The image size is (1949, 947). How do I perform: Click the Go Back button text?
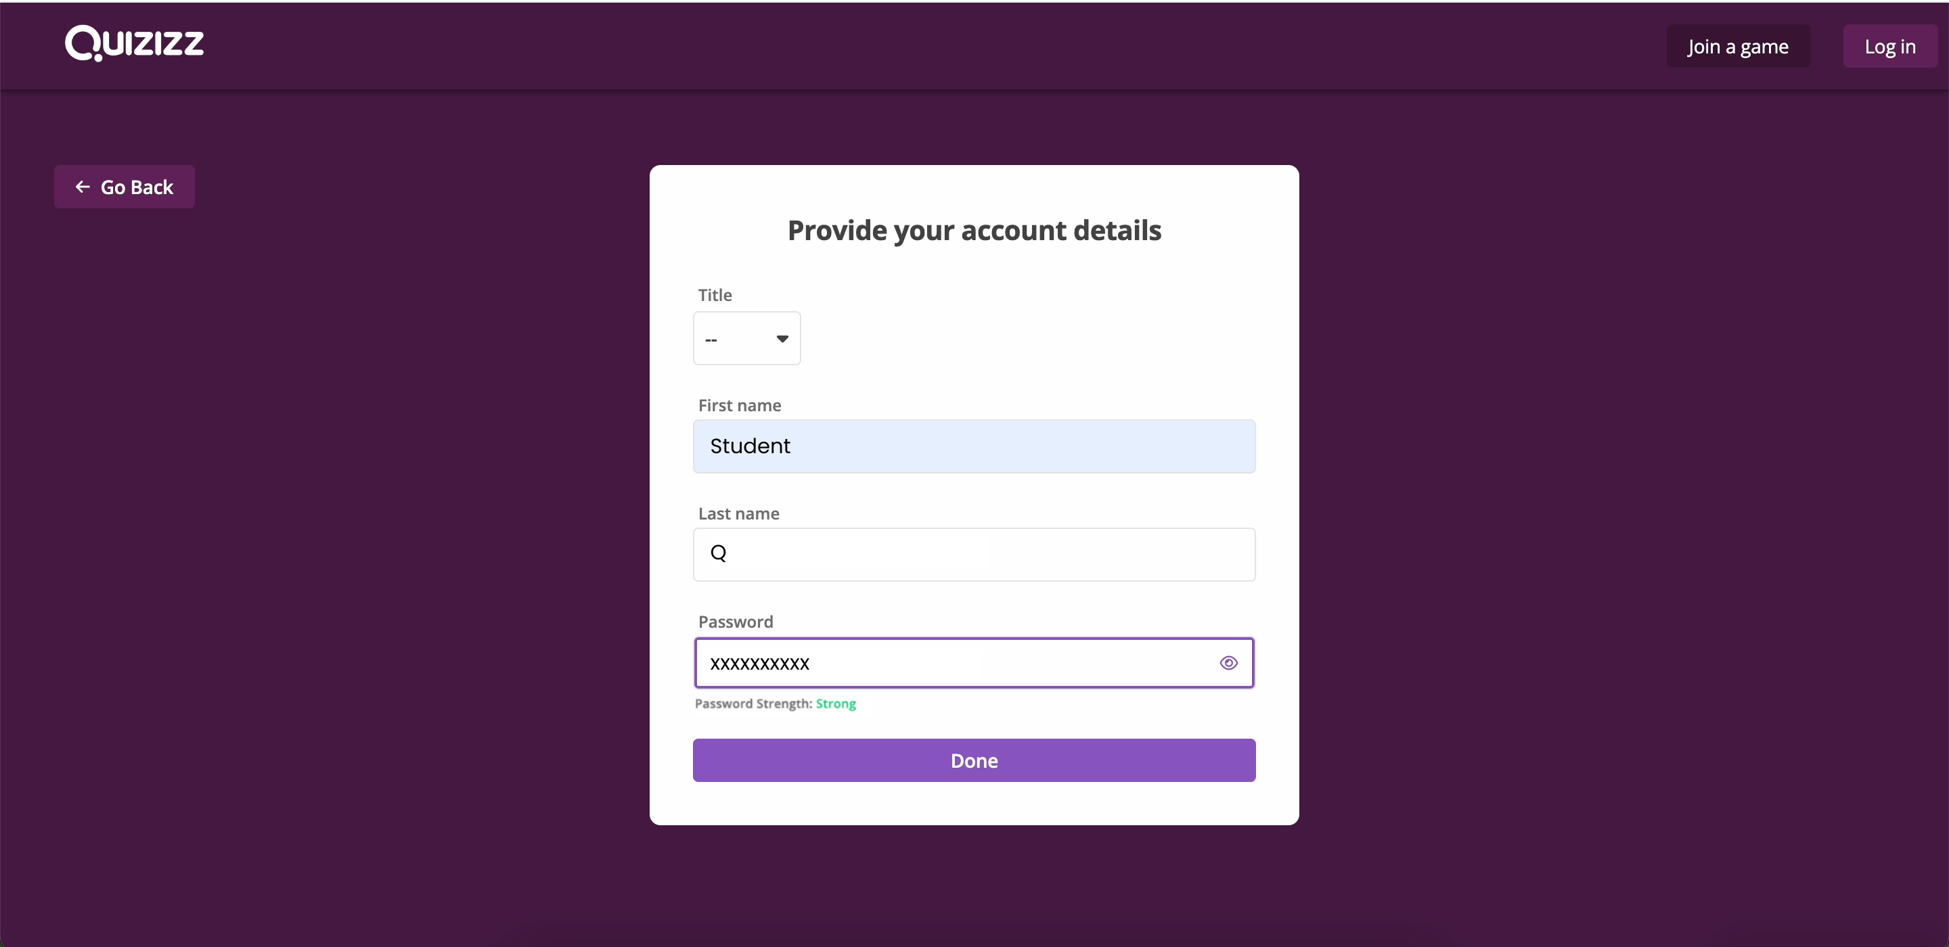coord(137,187)
